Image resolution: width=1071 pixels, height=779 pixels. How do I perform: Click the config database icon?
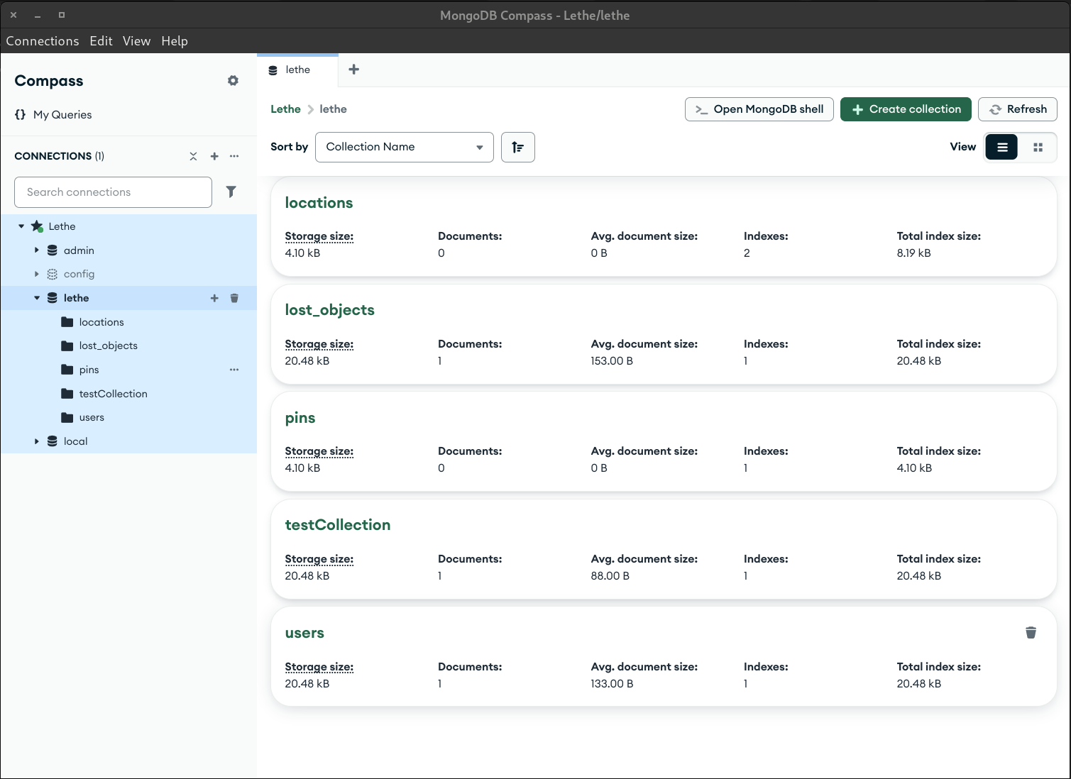53,274
